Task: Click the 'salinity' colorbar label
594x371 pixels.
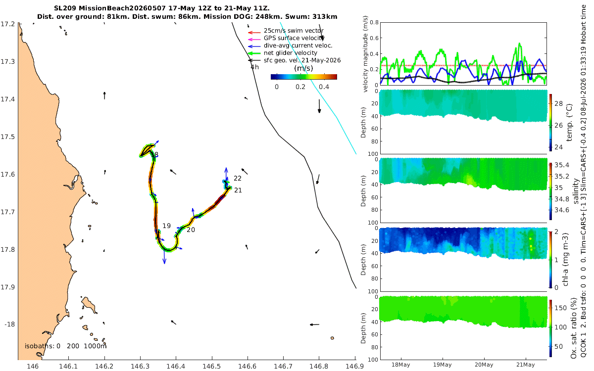Action: point(575,191)
